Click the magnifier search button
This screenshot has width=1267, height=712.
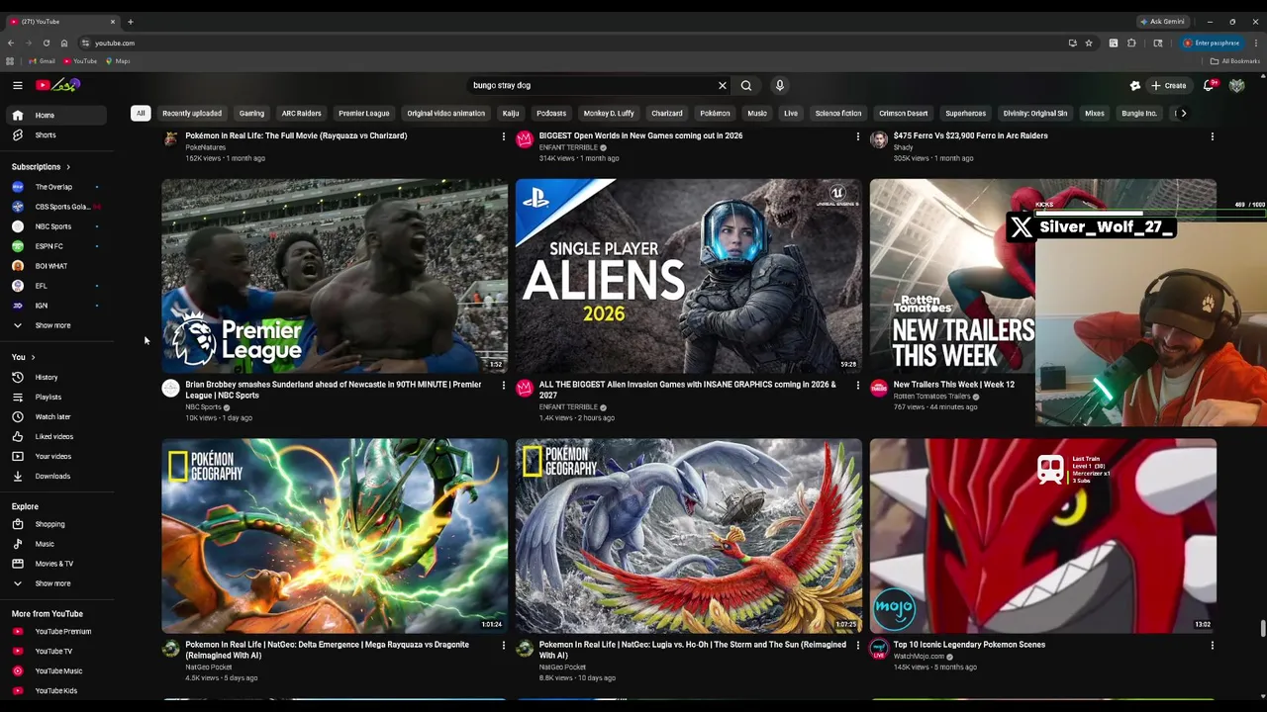point(746,85)
